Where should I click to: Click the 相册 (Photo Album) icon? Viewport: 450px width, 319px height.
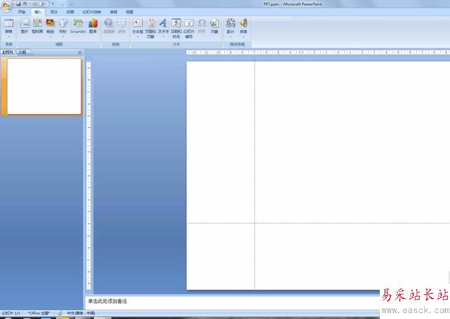tap(50, 23)
